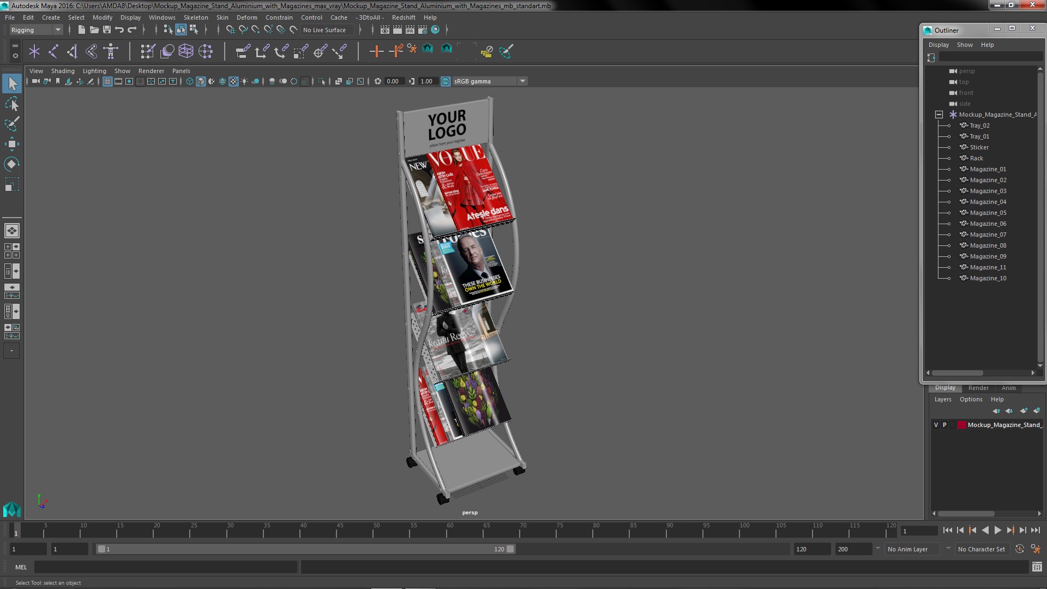Toggle Smooth shade all in panel toolbar

201,81
